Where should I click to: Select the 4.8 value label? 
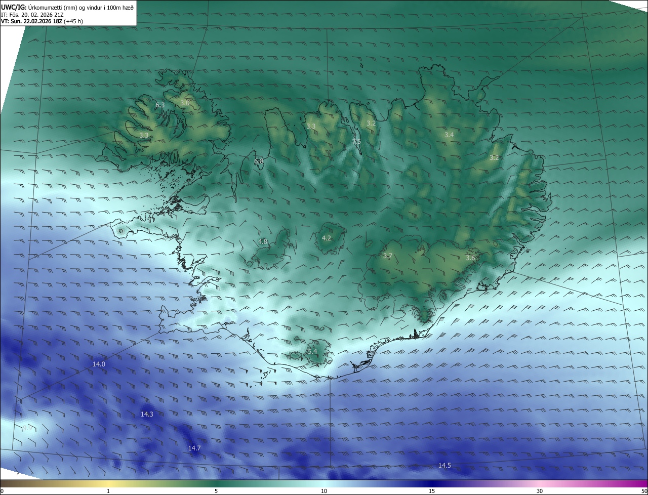pyautogui.click(x=263, y=242)
